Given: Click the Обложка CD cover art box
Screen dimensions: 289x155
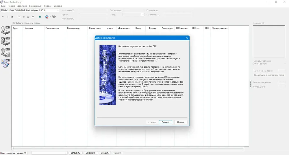Looking at the screenshot, I should pyautogui.click(x=269, y=41).
